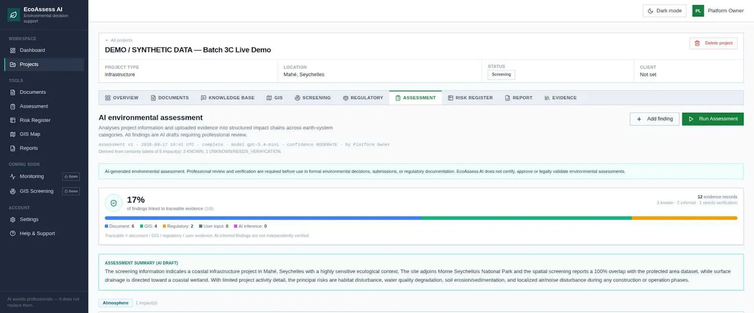Click the Knowledge Base tab chat icon
The height and width of the screenshot is (313, 754).
204,98
